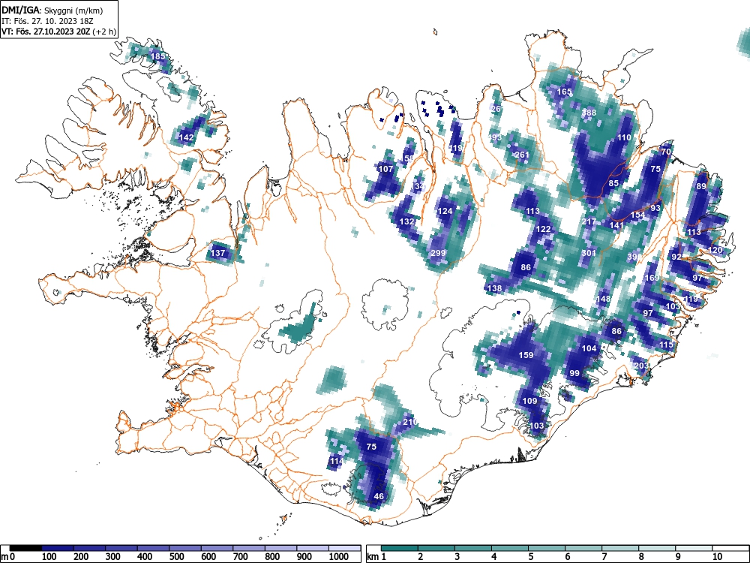Click the visibility value 120 on the map
The height and width of the screenshot is (563, 750).
tap(715, 251)
